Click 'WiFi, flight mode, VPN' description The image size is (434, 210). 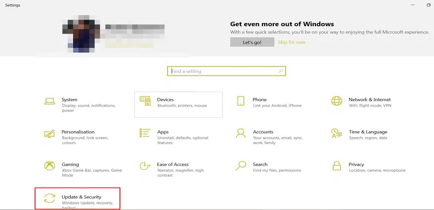(370, 106)
